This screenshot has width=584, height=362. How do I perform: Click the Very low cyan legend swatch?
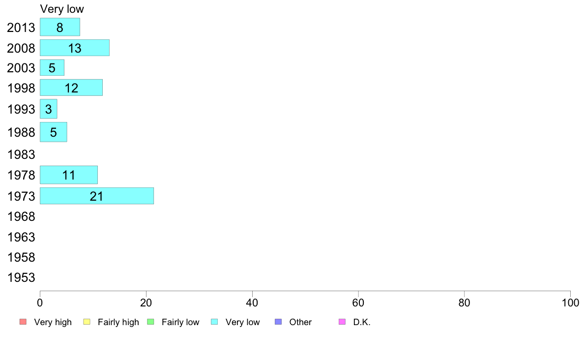pyautogui.click(x=214, y=322)
